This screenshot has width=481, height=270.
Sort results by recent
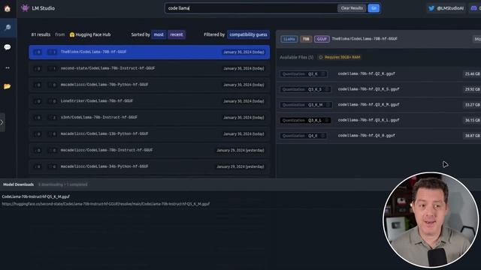coord(177,34)
